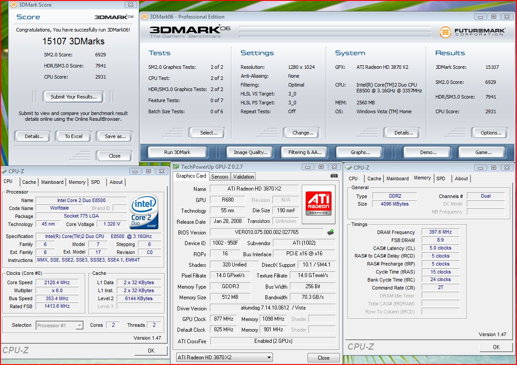Open Filtering & AA settings
Screen dimensions: 517x365
point(305,152)
